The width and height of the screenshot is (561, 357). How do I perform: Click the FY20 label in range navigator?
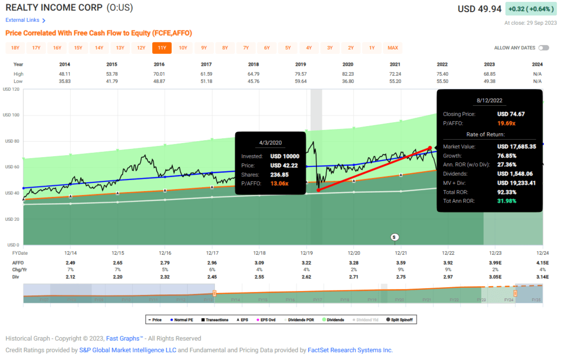pos(399,300)
